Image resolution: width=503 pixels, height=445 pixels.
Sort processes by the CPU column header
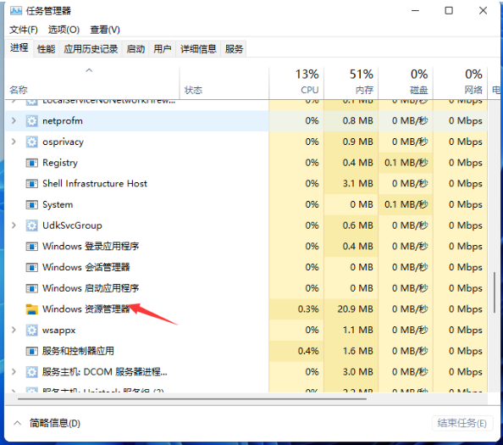(296, 82)
